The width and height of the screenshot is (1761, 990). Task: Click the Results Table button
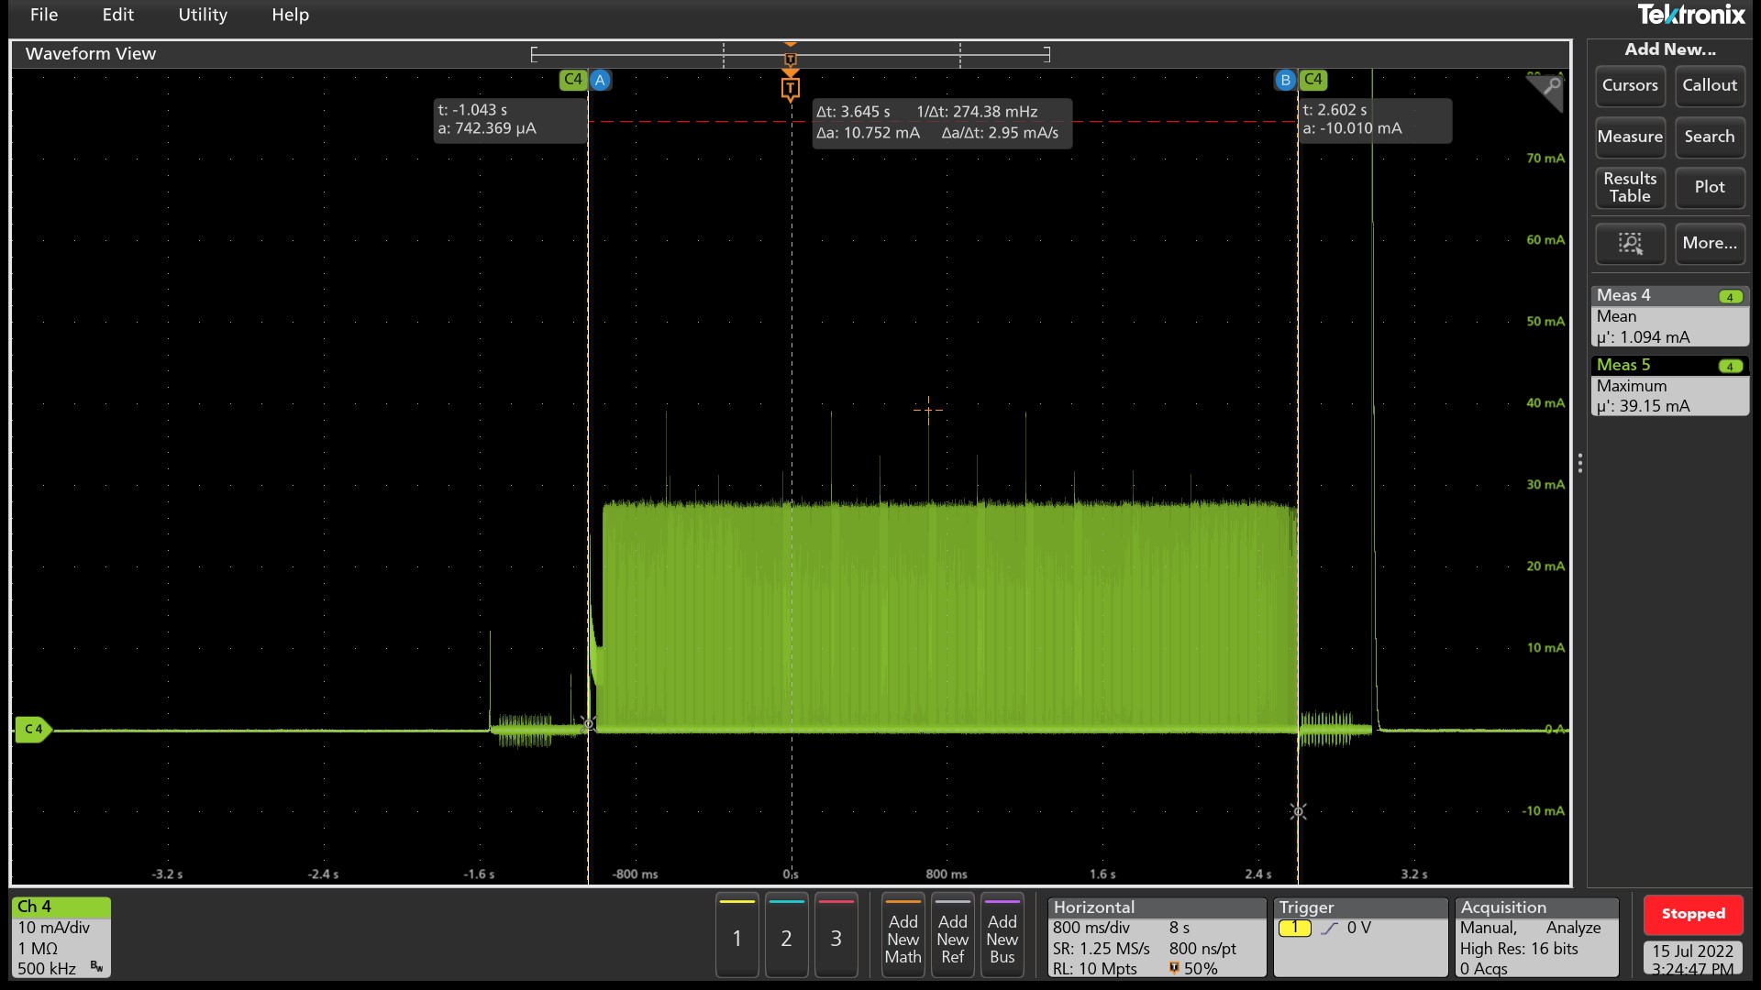coord(1630,187)
